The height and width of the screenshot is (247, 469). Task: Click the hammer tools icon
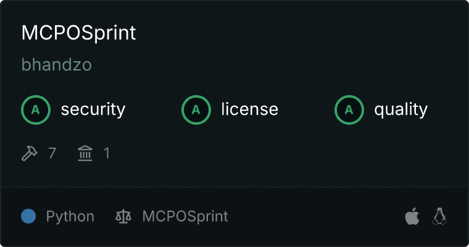[x=30, y=153]
